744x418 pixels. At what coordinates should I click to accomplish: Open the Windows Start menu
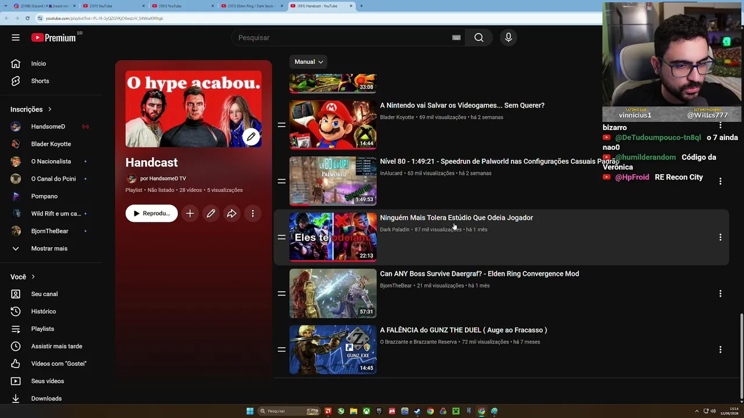[250, 411]
